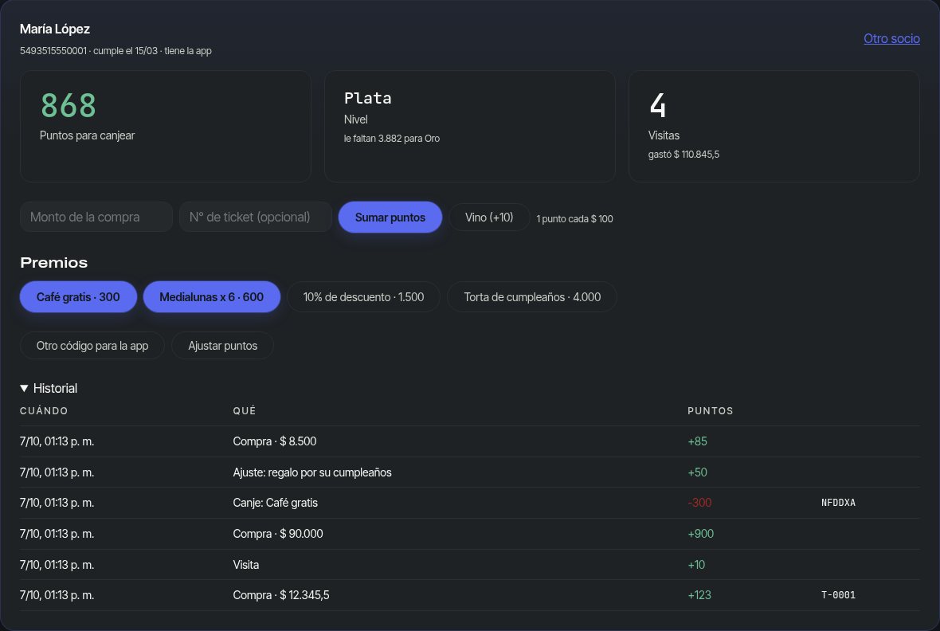
Task: Click the QUÉ column header
Action: (x=244, y=411)
